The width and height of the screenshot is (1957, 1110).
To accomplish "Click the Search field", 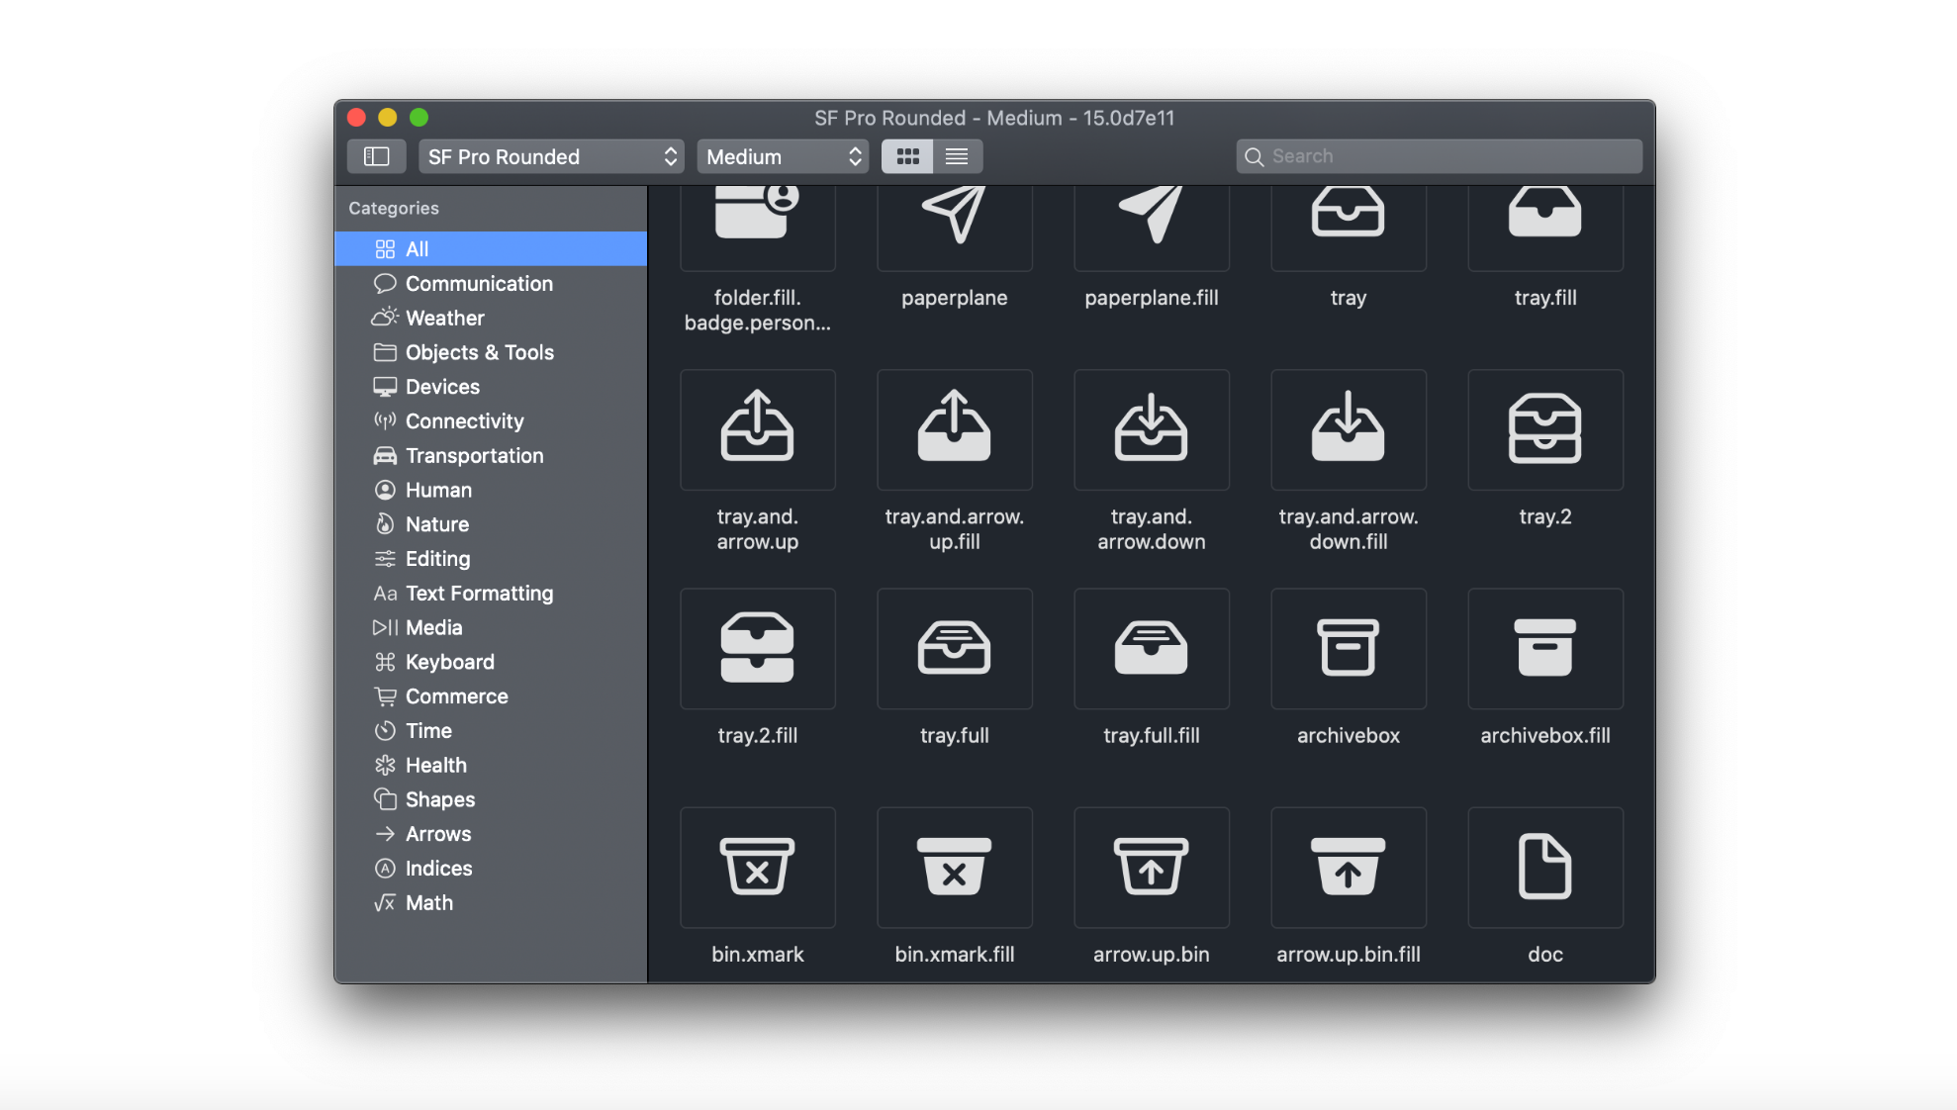I will pyautogui.click(x=1440, y=156).
